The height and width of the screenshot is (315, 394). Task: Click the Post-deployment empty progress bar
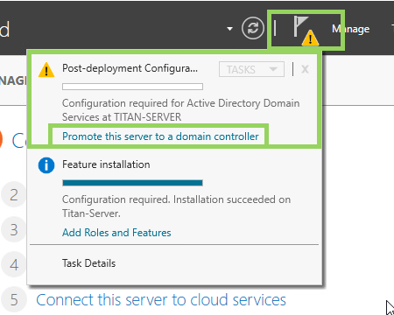tap(132, 87)
